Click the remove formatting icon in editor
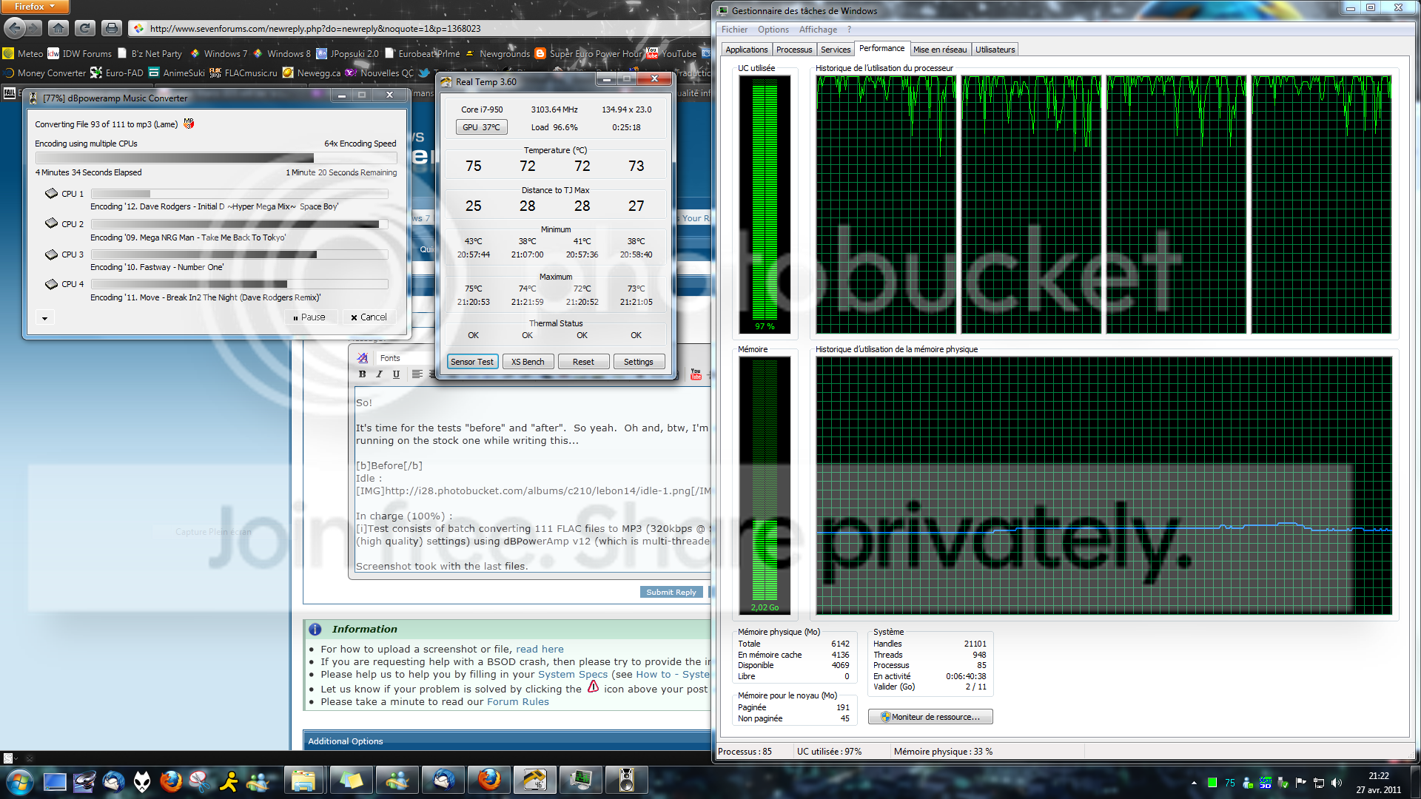 pos(363,358)
